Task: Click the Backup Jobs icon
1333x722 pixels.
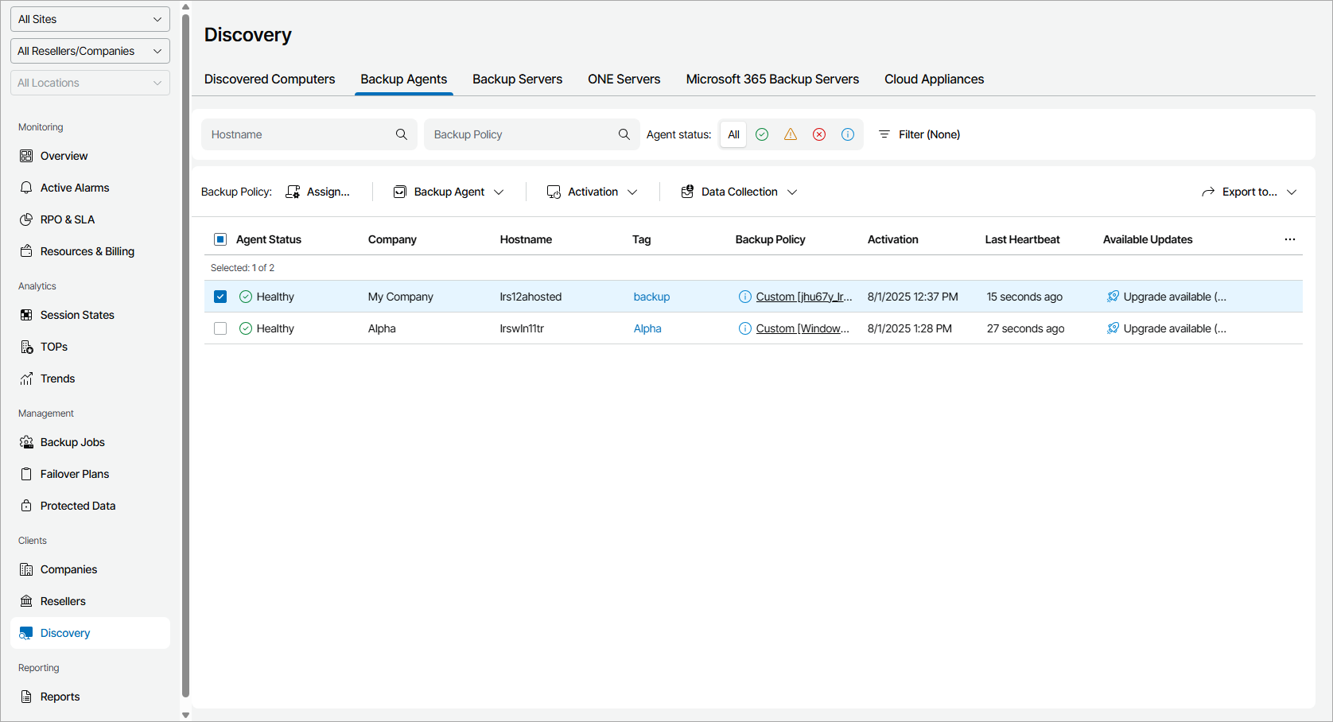Action: [x=26, y=442]
